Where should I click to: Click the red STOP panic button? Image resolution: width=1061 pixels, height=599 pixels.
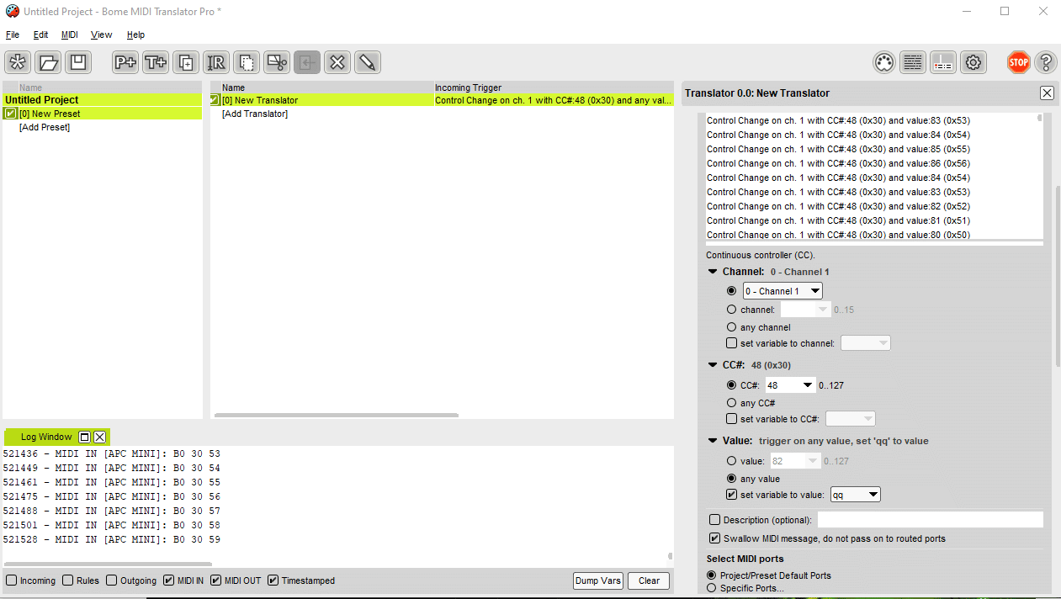(x=1019, y=62)
